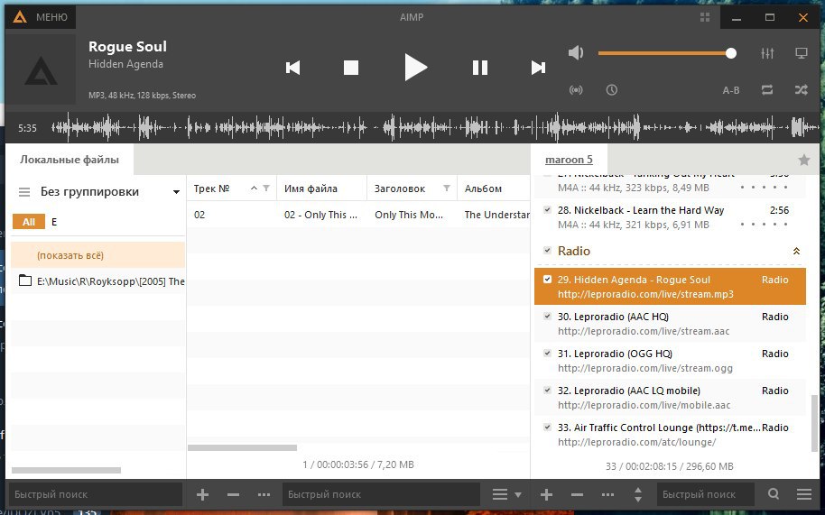The image size is (825, 515).
Task: Uncheck 33. Air Traffic Control Lounge
Action: click(x=547, y=428)
